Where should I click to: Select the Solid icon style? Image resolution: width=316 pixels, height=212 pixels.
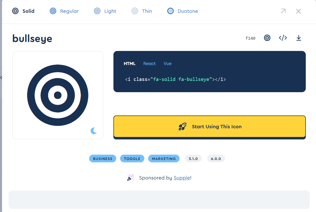tap(24, 11)
